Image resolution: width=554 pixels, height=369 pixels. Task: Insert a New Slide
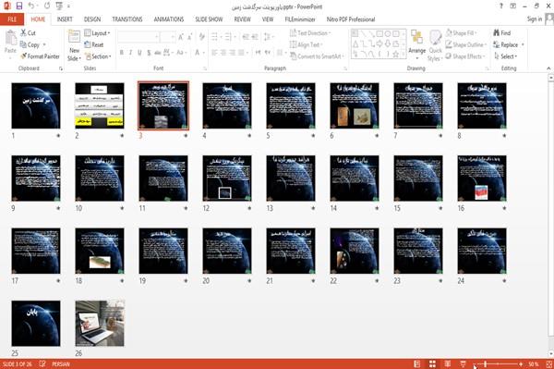pyautogui.click(x=74, y=45)
